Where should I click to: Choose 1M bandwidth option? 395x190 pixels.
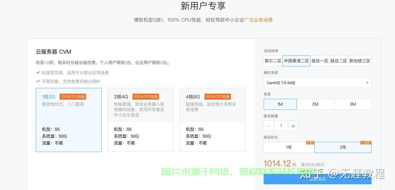(280, 104)
